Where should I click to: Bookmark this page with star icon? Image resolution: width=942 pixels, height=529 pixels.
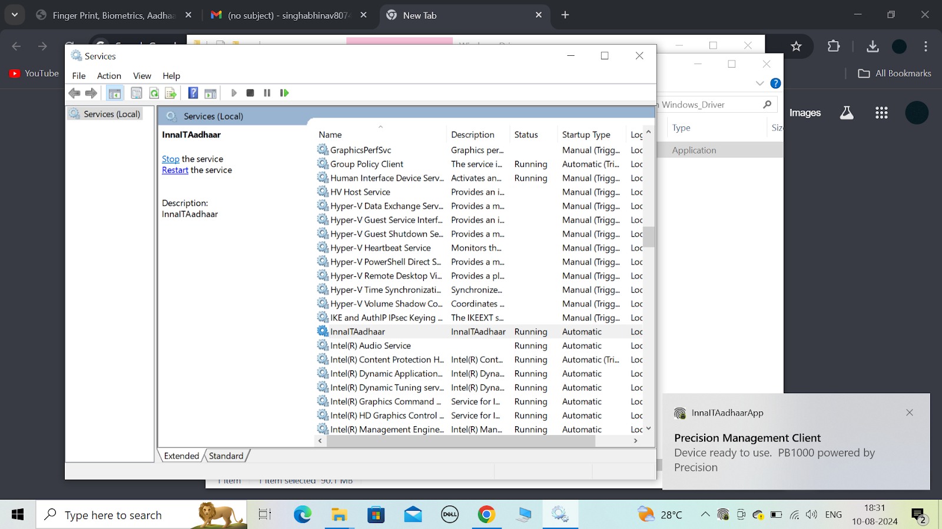[796, 46]
